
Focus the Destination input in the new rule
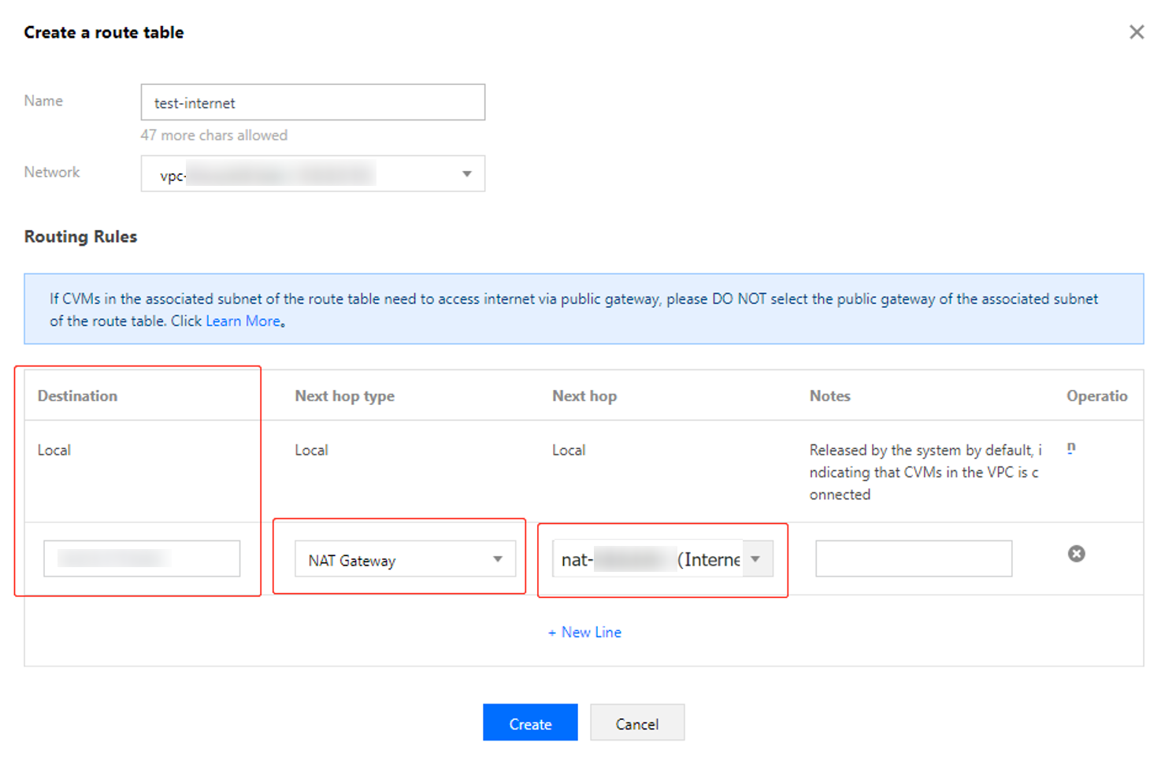[142, 559]
